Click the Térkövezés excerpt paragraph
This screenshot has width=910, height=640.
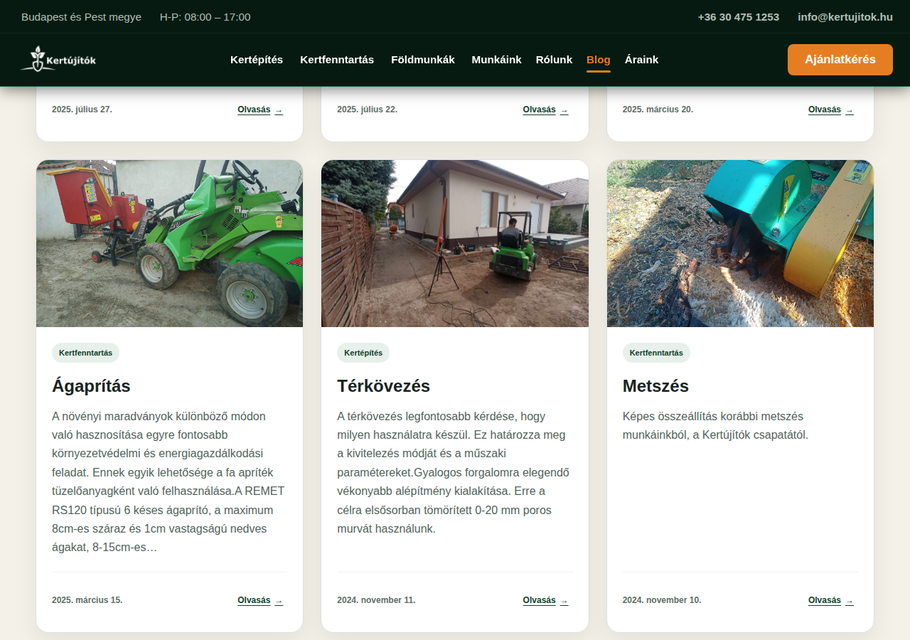(x=455, y=472)
